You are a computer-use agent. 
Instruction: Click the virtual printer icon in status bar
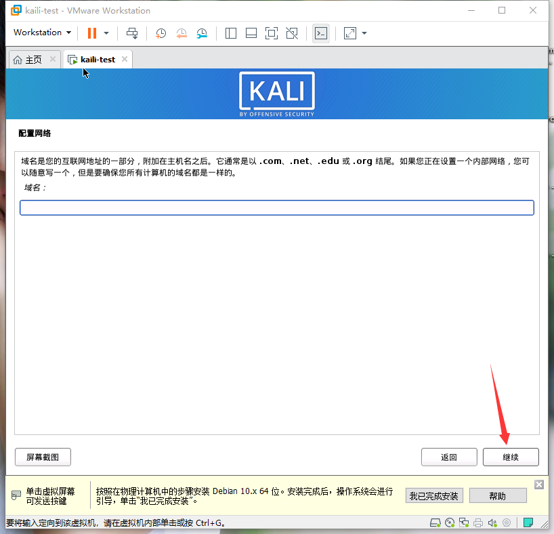478,522
